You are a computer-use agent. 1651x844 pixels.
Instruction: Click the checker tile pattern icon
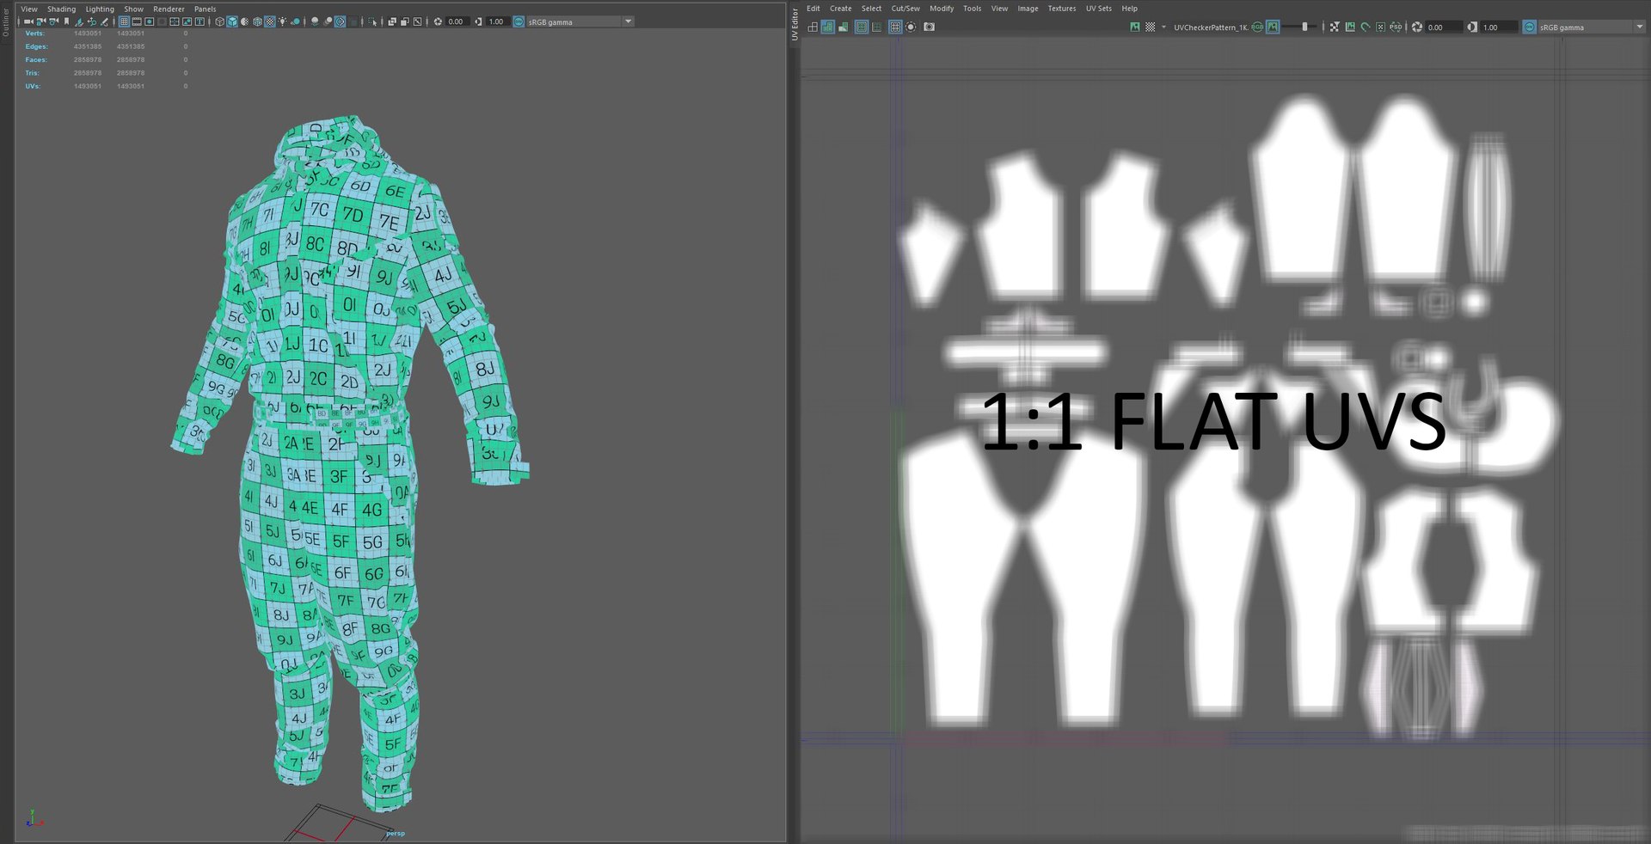(x=1150, y=27)
